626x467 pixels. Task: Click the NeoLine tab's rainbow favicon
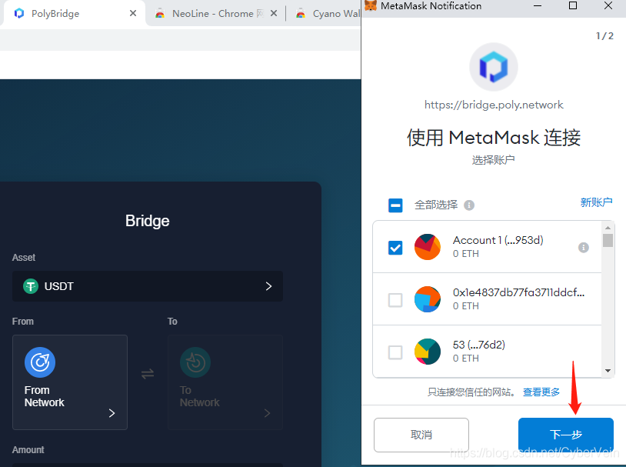click(160, 14)
